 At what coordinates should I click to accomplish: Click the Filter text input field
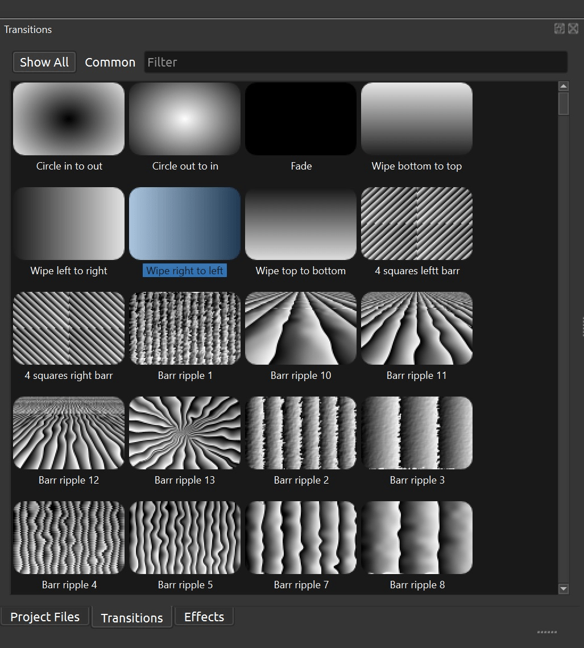click(355, 62)
